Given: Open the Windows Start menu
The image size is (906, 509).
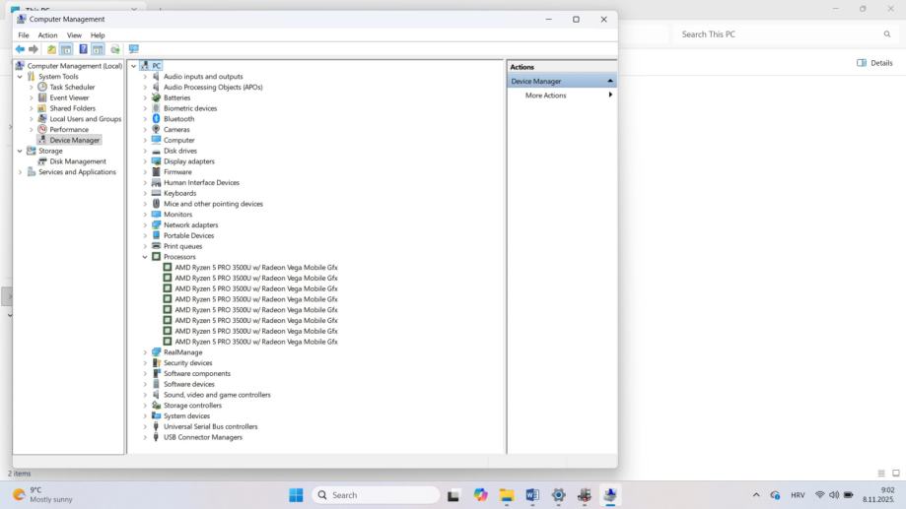Looking at the screenshot, I should click(296, 495).
